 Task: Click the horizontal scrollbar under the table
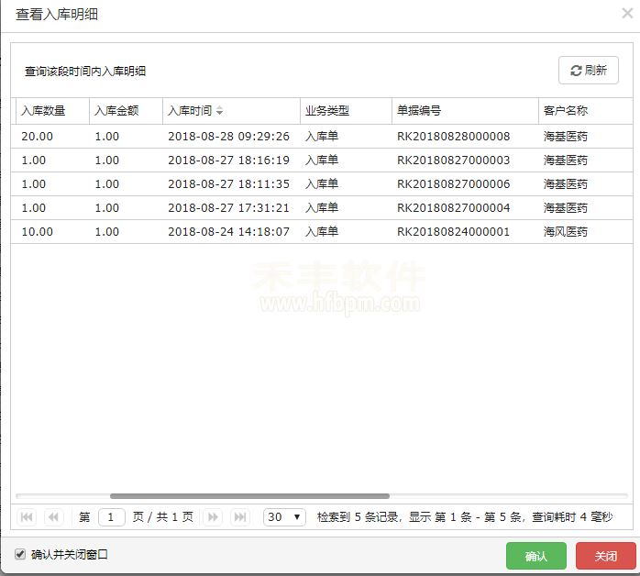pos(249,496)
